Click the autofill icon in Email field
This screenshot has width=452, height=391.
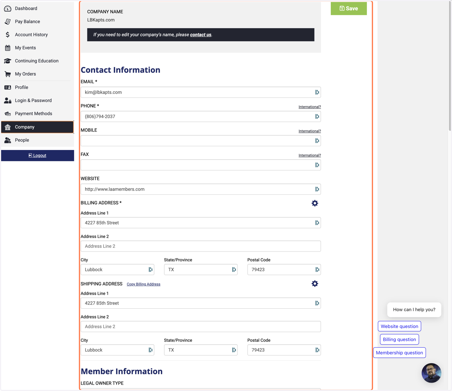click(x=317, y=92)
